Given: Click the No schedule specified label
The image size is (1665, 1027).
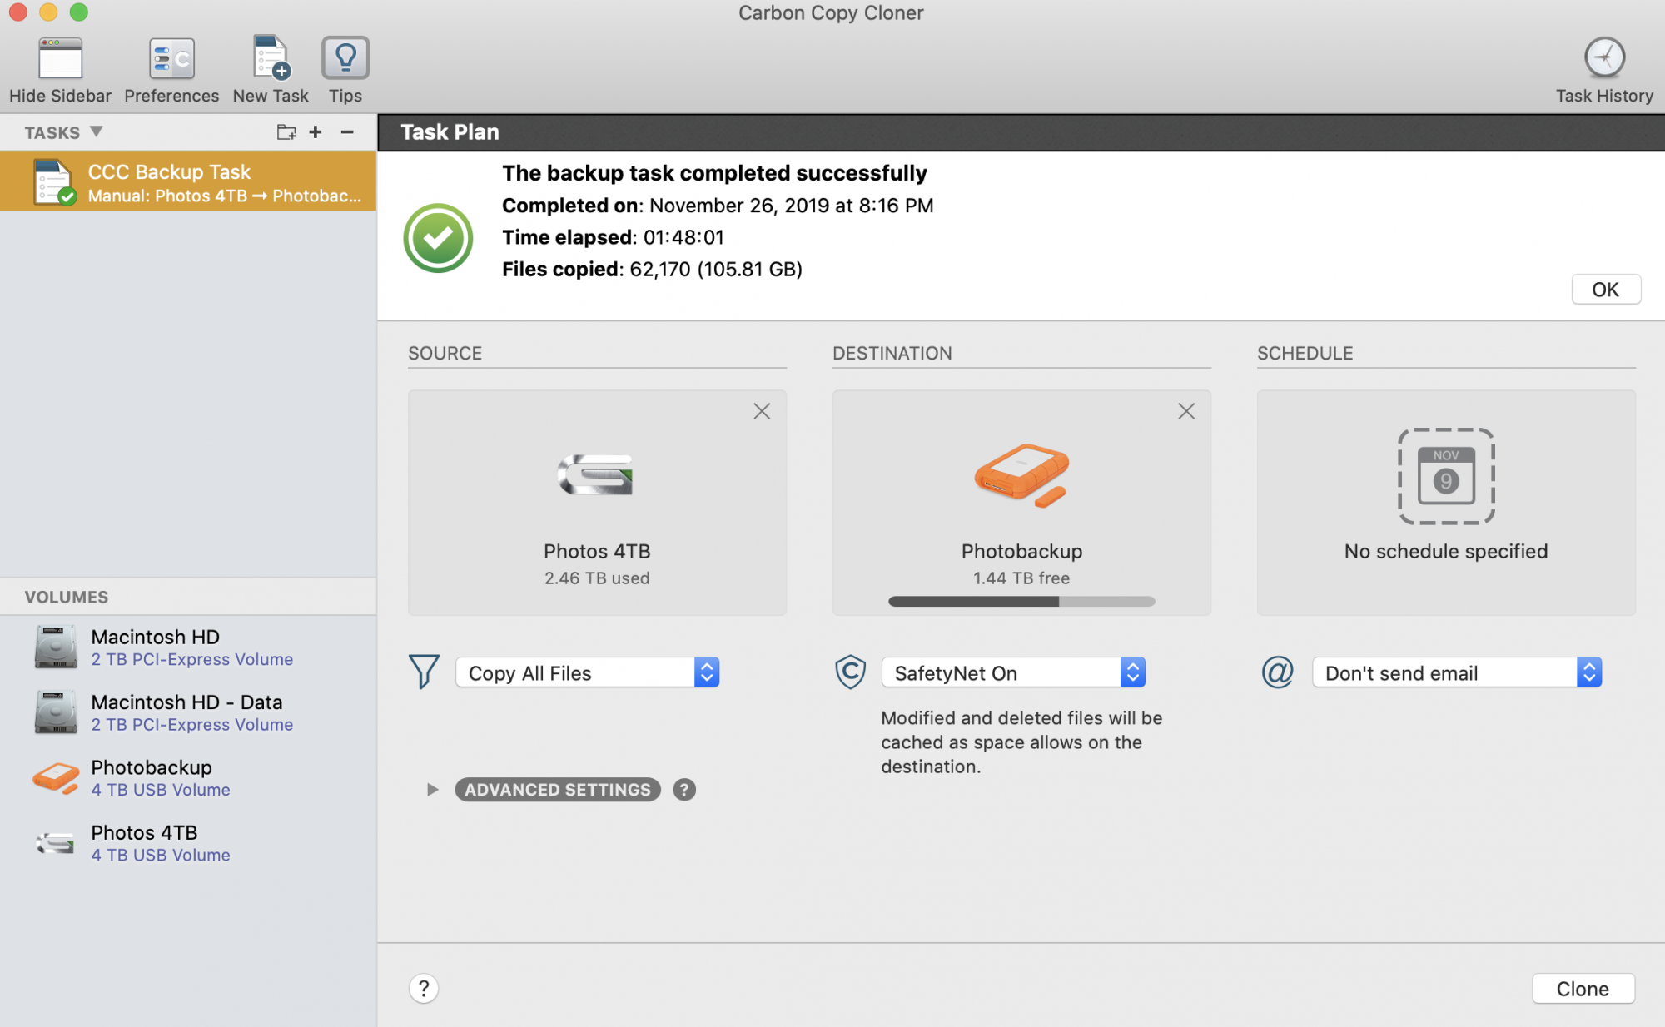Looking at the screenshot, I should [x=1446, y=551].
